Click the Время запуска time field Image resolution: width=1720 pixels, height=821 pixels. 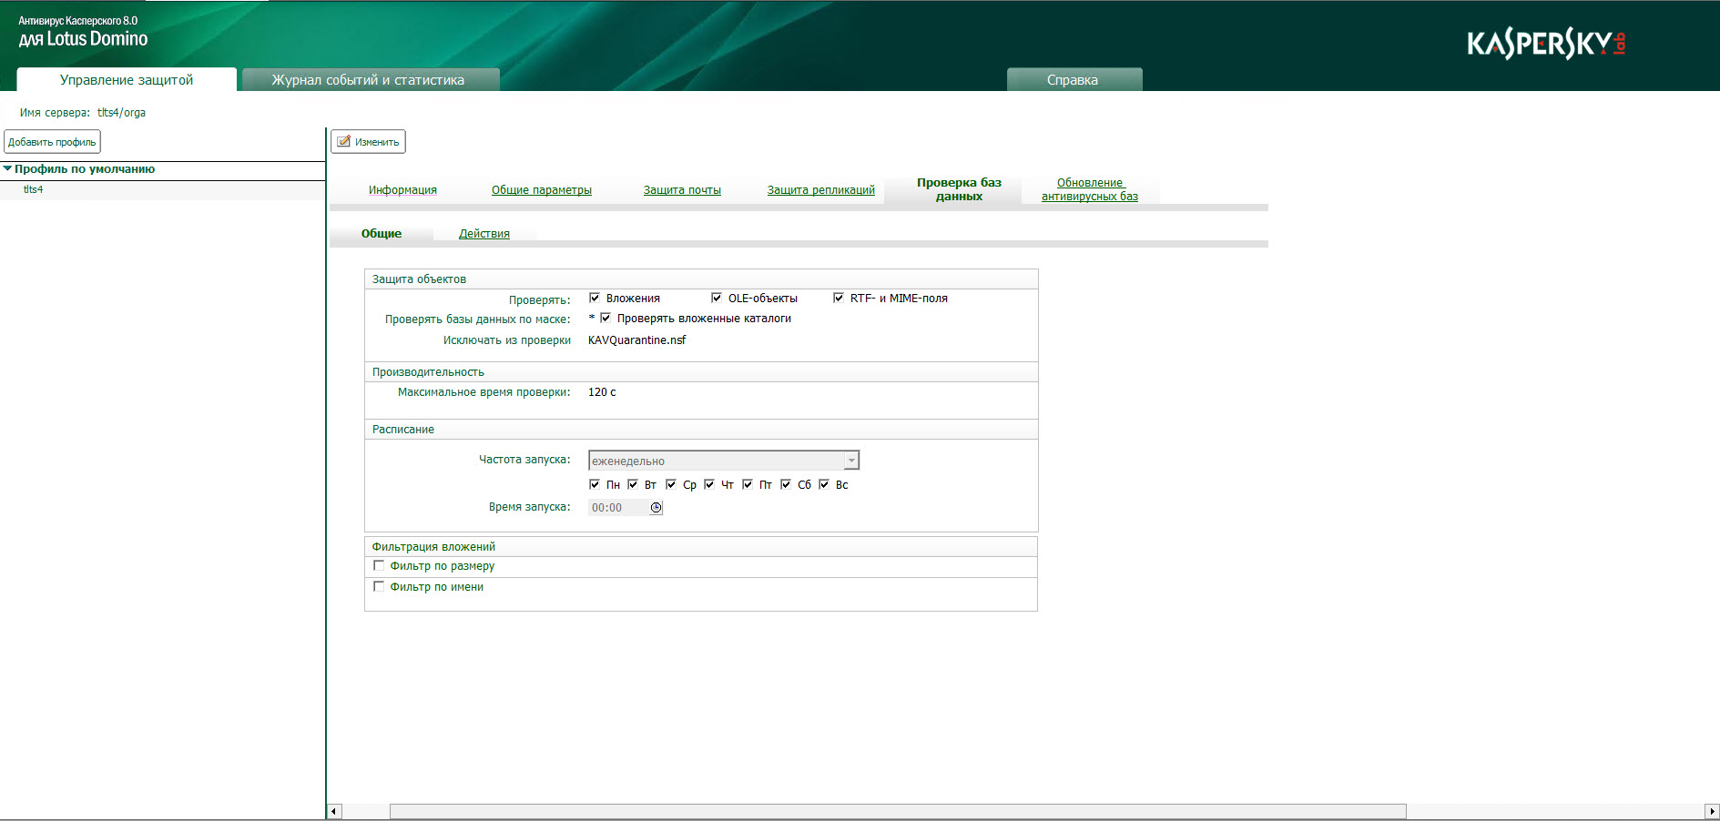617,508
